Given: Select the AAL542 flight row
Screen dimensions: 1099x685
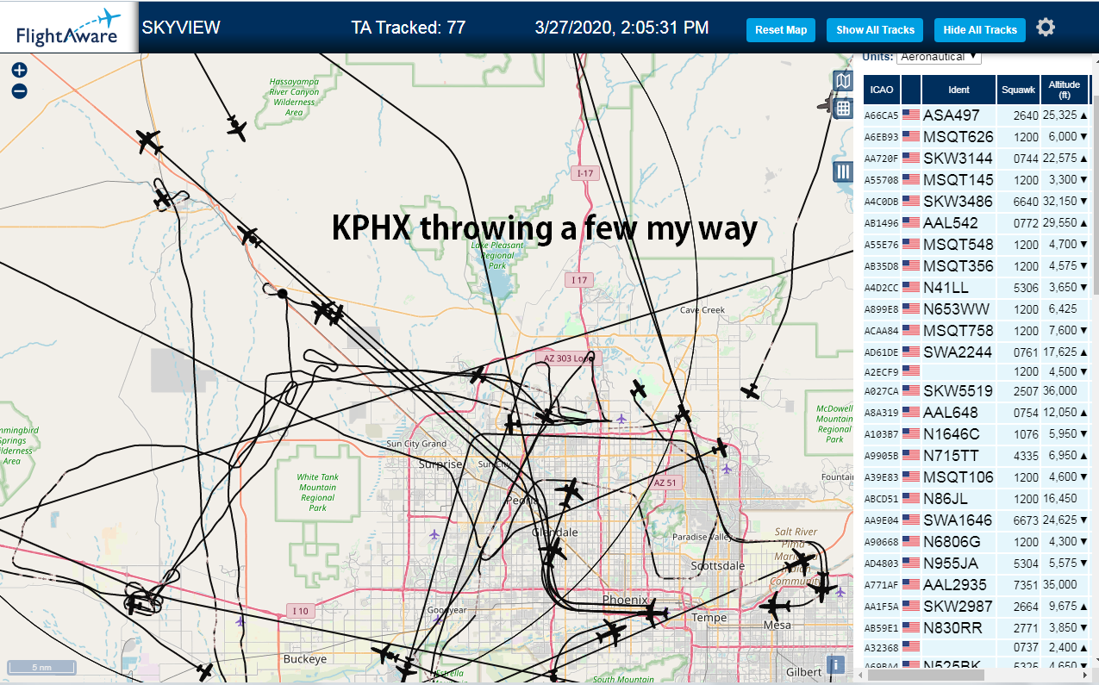Looking at the screenshot, I should click(x=977, y=222).
